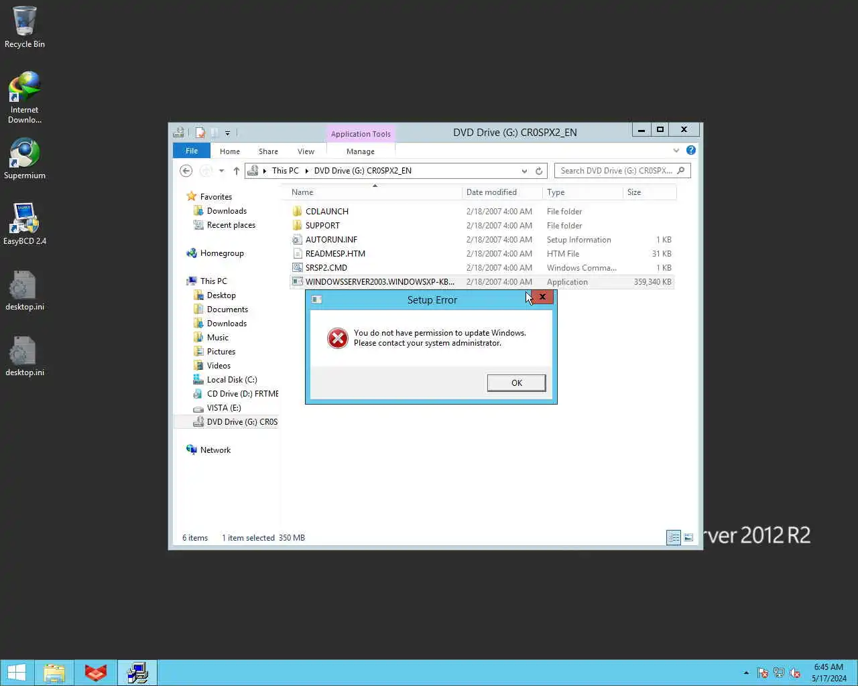
Task: Select This PC in the navigation tree
Action: click(213, 281)
